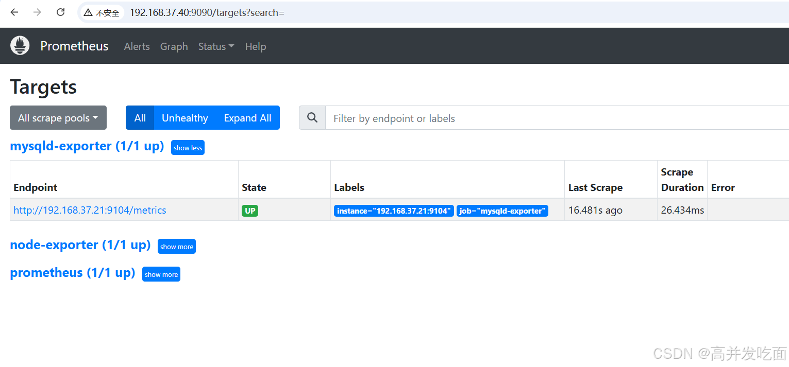Open the Alerts page
This screenshot has height=367, width=789.
(137, 46)
